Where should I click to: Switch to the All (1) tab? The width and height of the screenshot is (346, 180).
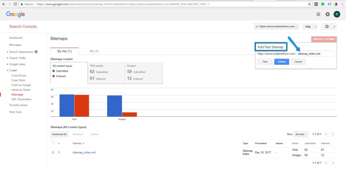click(94, 51)
